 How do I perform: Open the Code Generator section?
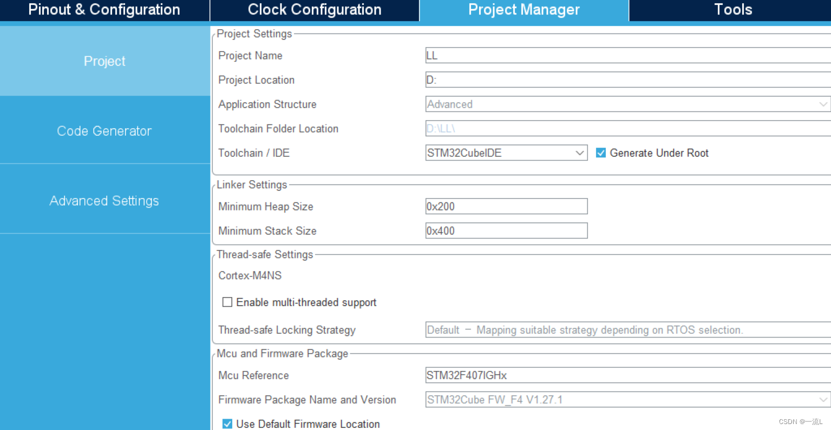(x=104, y=131)
